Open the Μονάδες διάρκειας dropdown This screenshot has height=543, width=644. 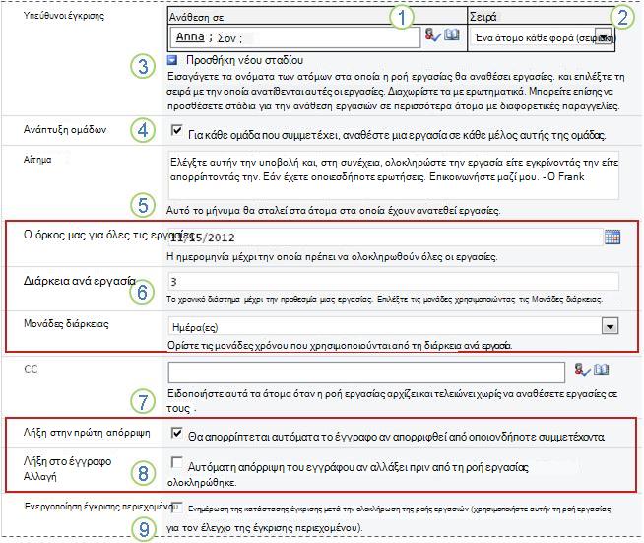click(x=610, y=327)
